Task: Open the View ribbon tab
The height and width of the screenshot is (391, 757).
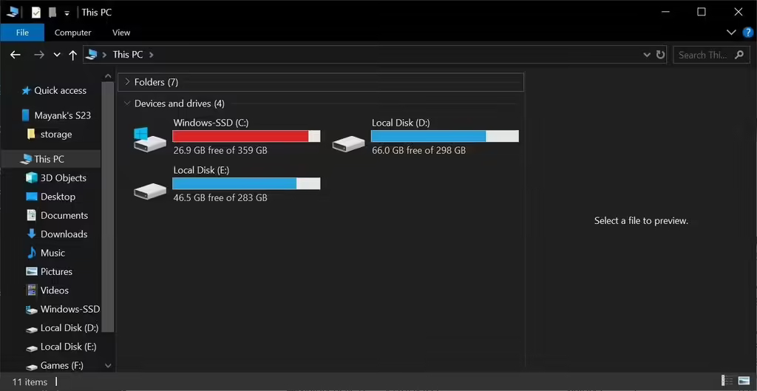Action: (x=121, y=33)
